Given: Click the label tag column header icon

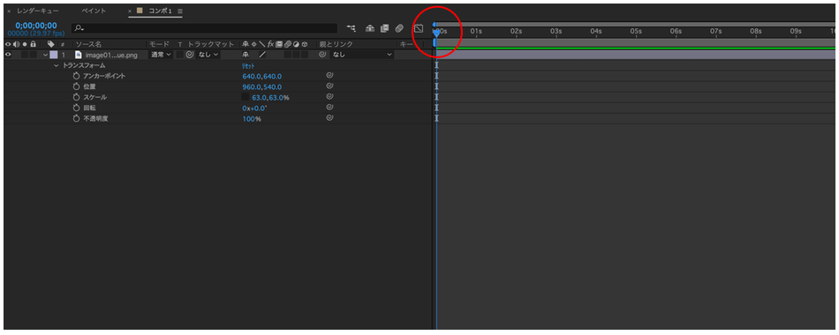Looking at the screenshot, I should pyautogui.click(x=51, y=44).
